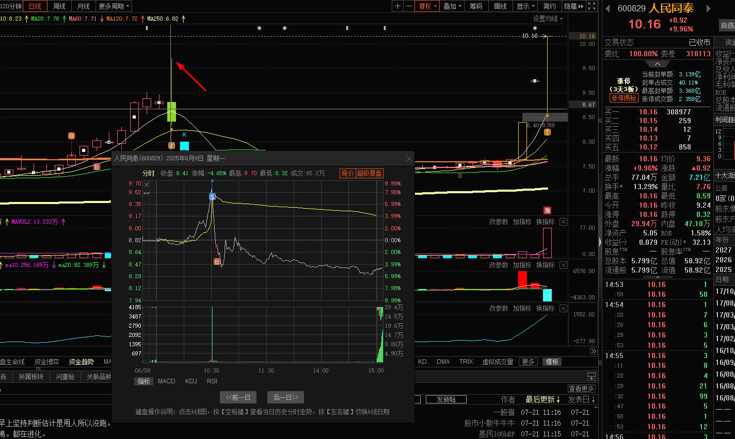Click 换指标 in the MAVOL sub-panel
This screenshot has width=735, height=439.
pyautogui.click(x=545, y=222)
